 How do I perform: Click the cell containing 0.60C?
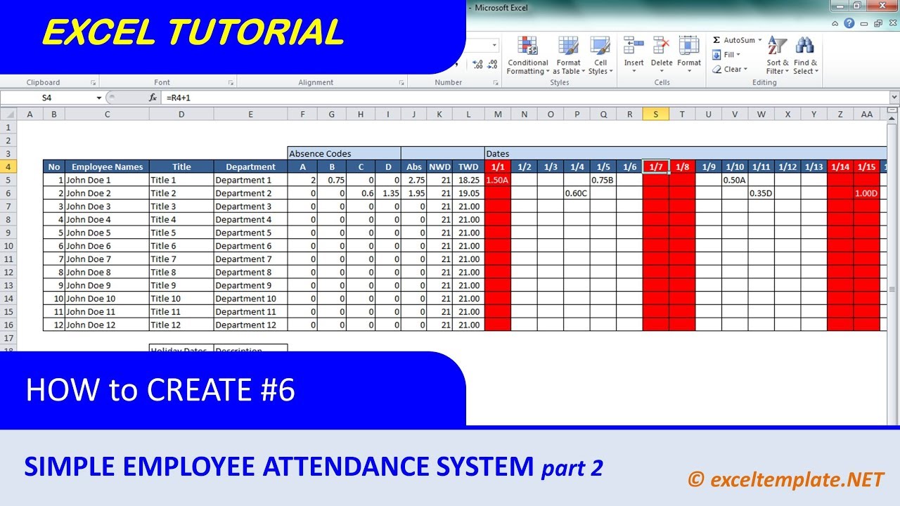click(x=577, y=193)
